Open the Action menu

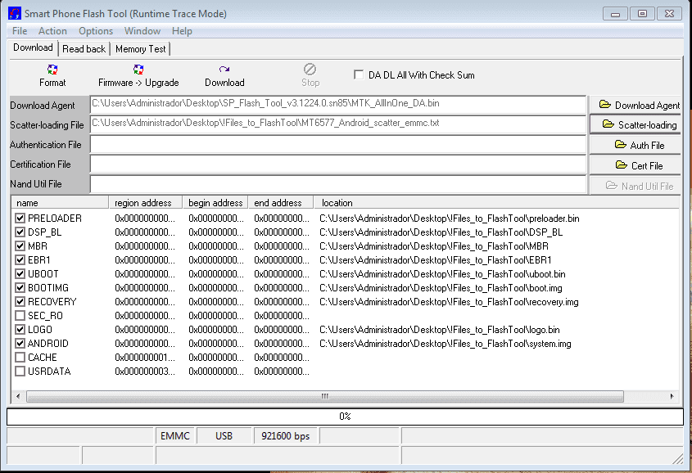click(52, 31)
